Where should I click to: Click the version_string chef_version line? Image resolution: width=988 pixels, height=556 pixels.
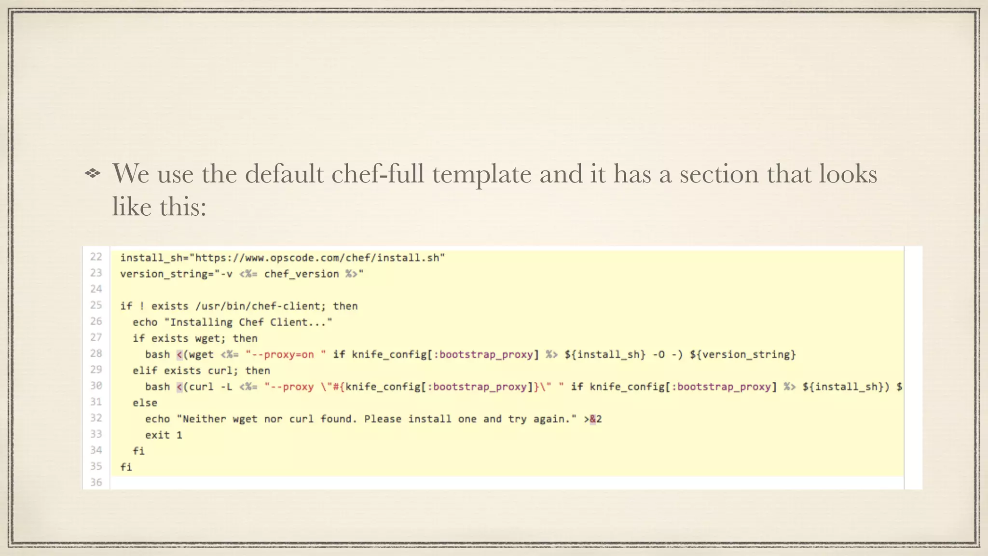click(242, 274)
